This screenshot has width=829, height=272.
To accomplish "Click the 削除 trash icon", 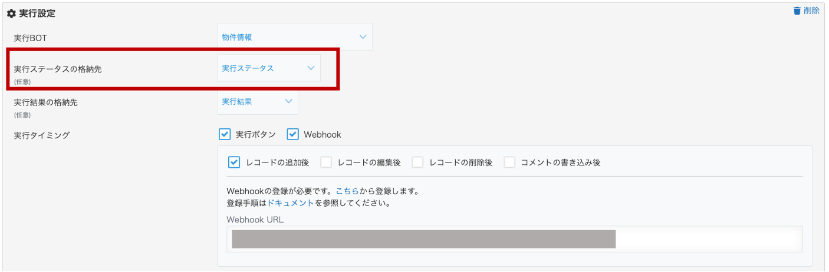I will point(797,11).
